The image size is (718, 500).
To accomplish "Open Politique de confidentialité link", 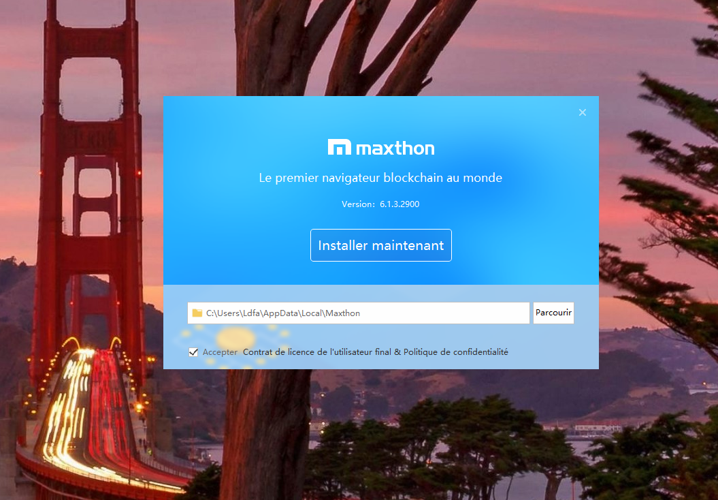I will [x=455, y=352].
